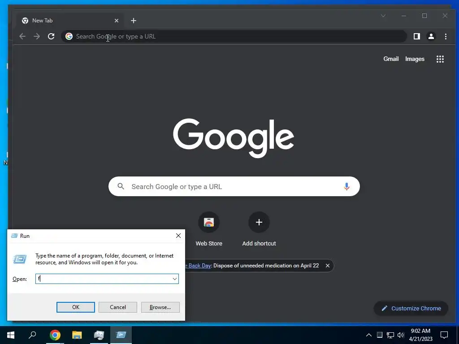Screen dimensions: 459x344
Task: Go forward in Chrome
Action: click(x=37, y=36)
